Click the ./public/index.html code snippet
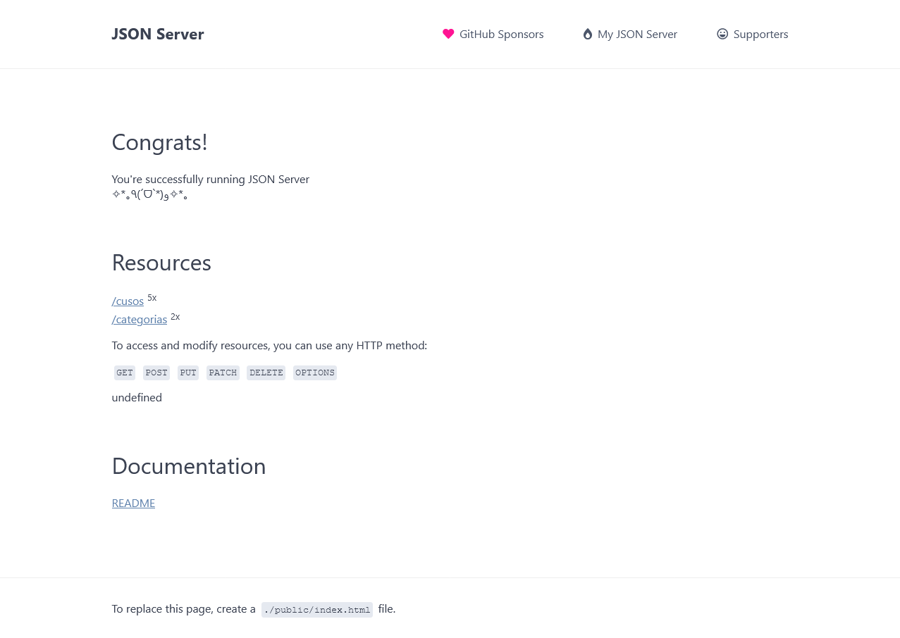Image resolution: width=900 pixels, height=638 pixels. point(317,610)
